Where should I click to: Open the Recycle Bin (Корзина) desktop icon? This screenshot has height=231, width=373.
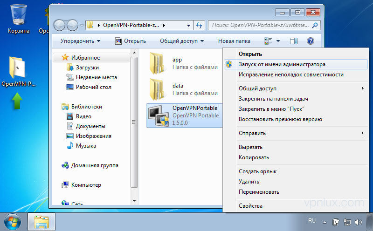click(18, 19)
